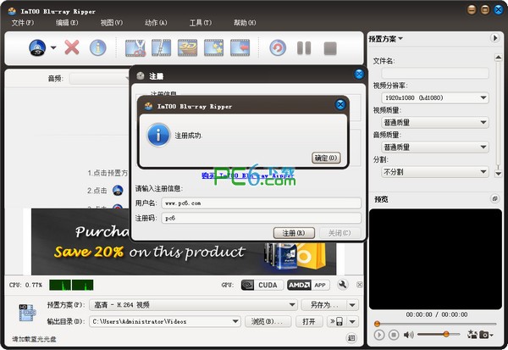Open the purchase ImTOO Blu-ray Ripper link
The height and width of the screenshot is (350, 508).
pyautogui.click(x=248, y=175)
